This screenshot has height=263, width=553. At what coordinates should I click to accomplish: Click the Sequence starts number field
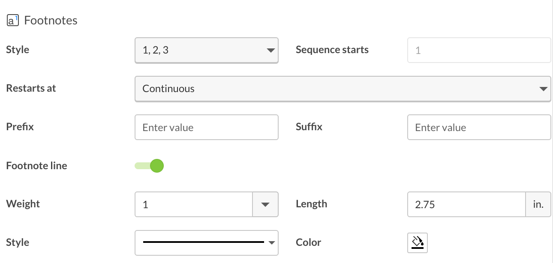(478, 50)
